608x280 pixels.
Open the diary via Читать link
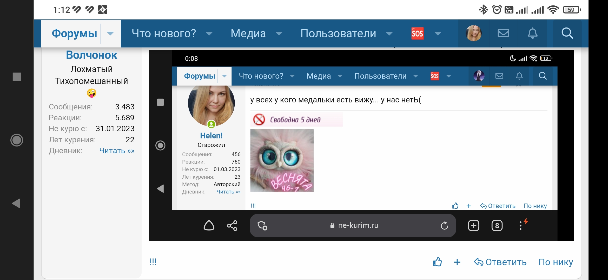pyautogui.click(x=117, y=151)
